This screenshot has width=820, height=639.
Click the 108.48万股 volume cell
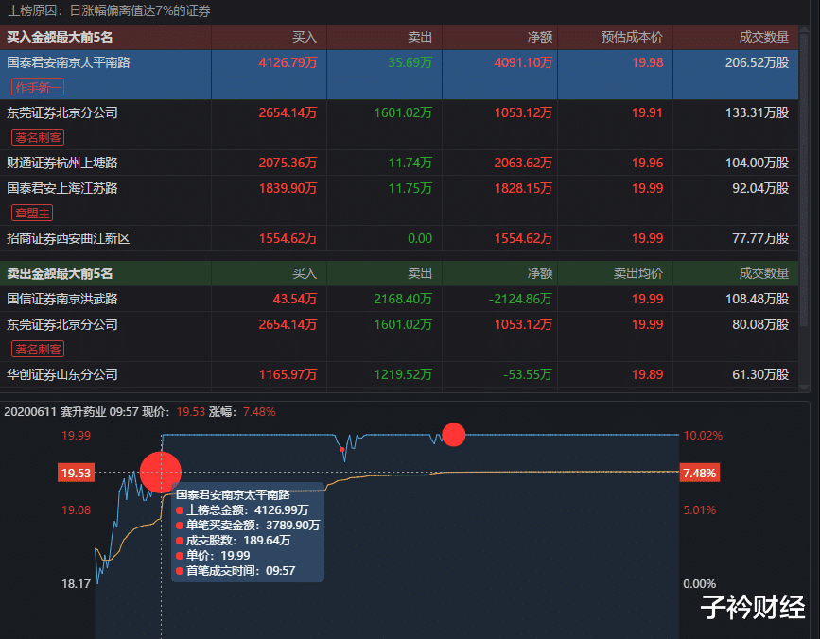pyautogui.click(x=757, y=299)
